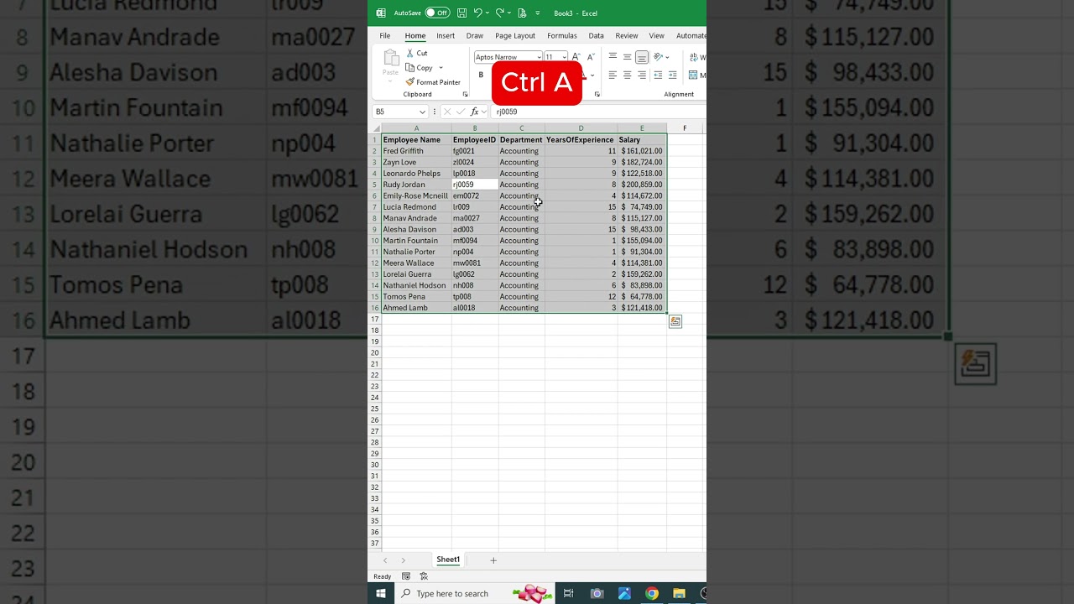Click the Redo icon
This screenshot has height=604, width=1074.
499,13
